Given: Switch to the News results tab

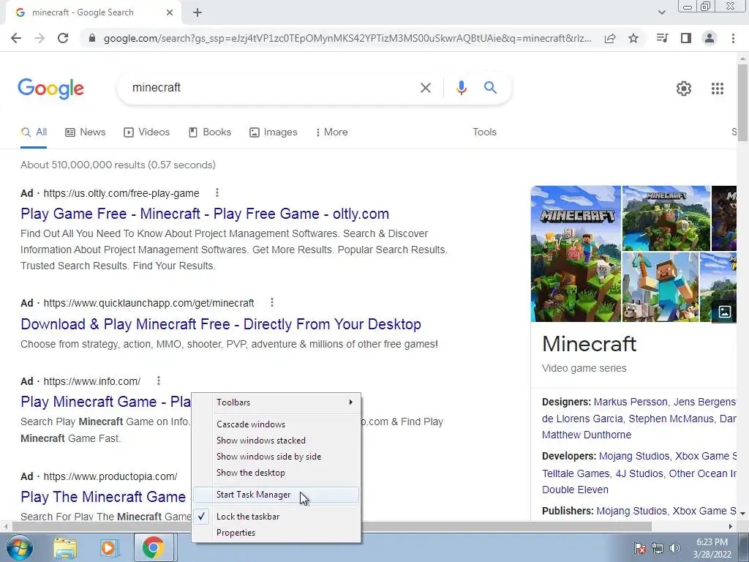Looking at the screenshot, I should click(x=86, y=132).
